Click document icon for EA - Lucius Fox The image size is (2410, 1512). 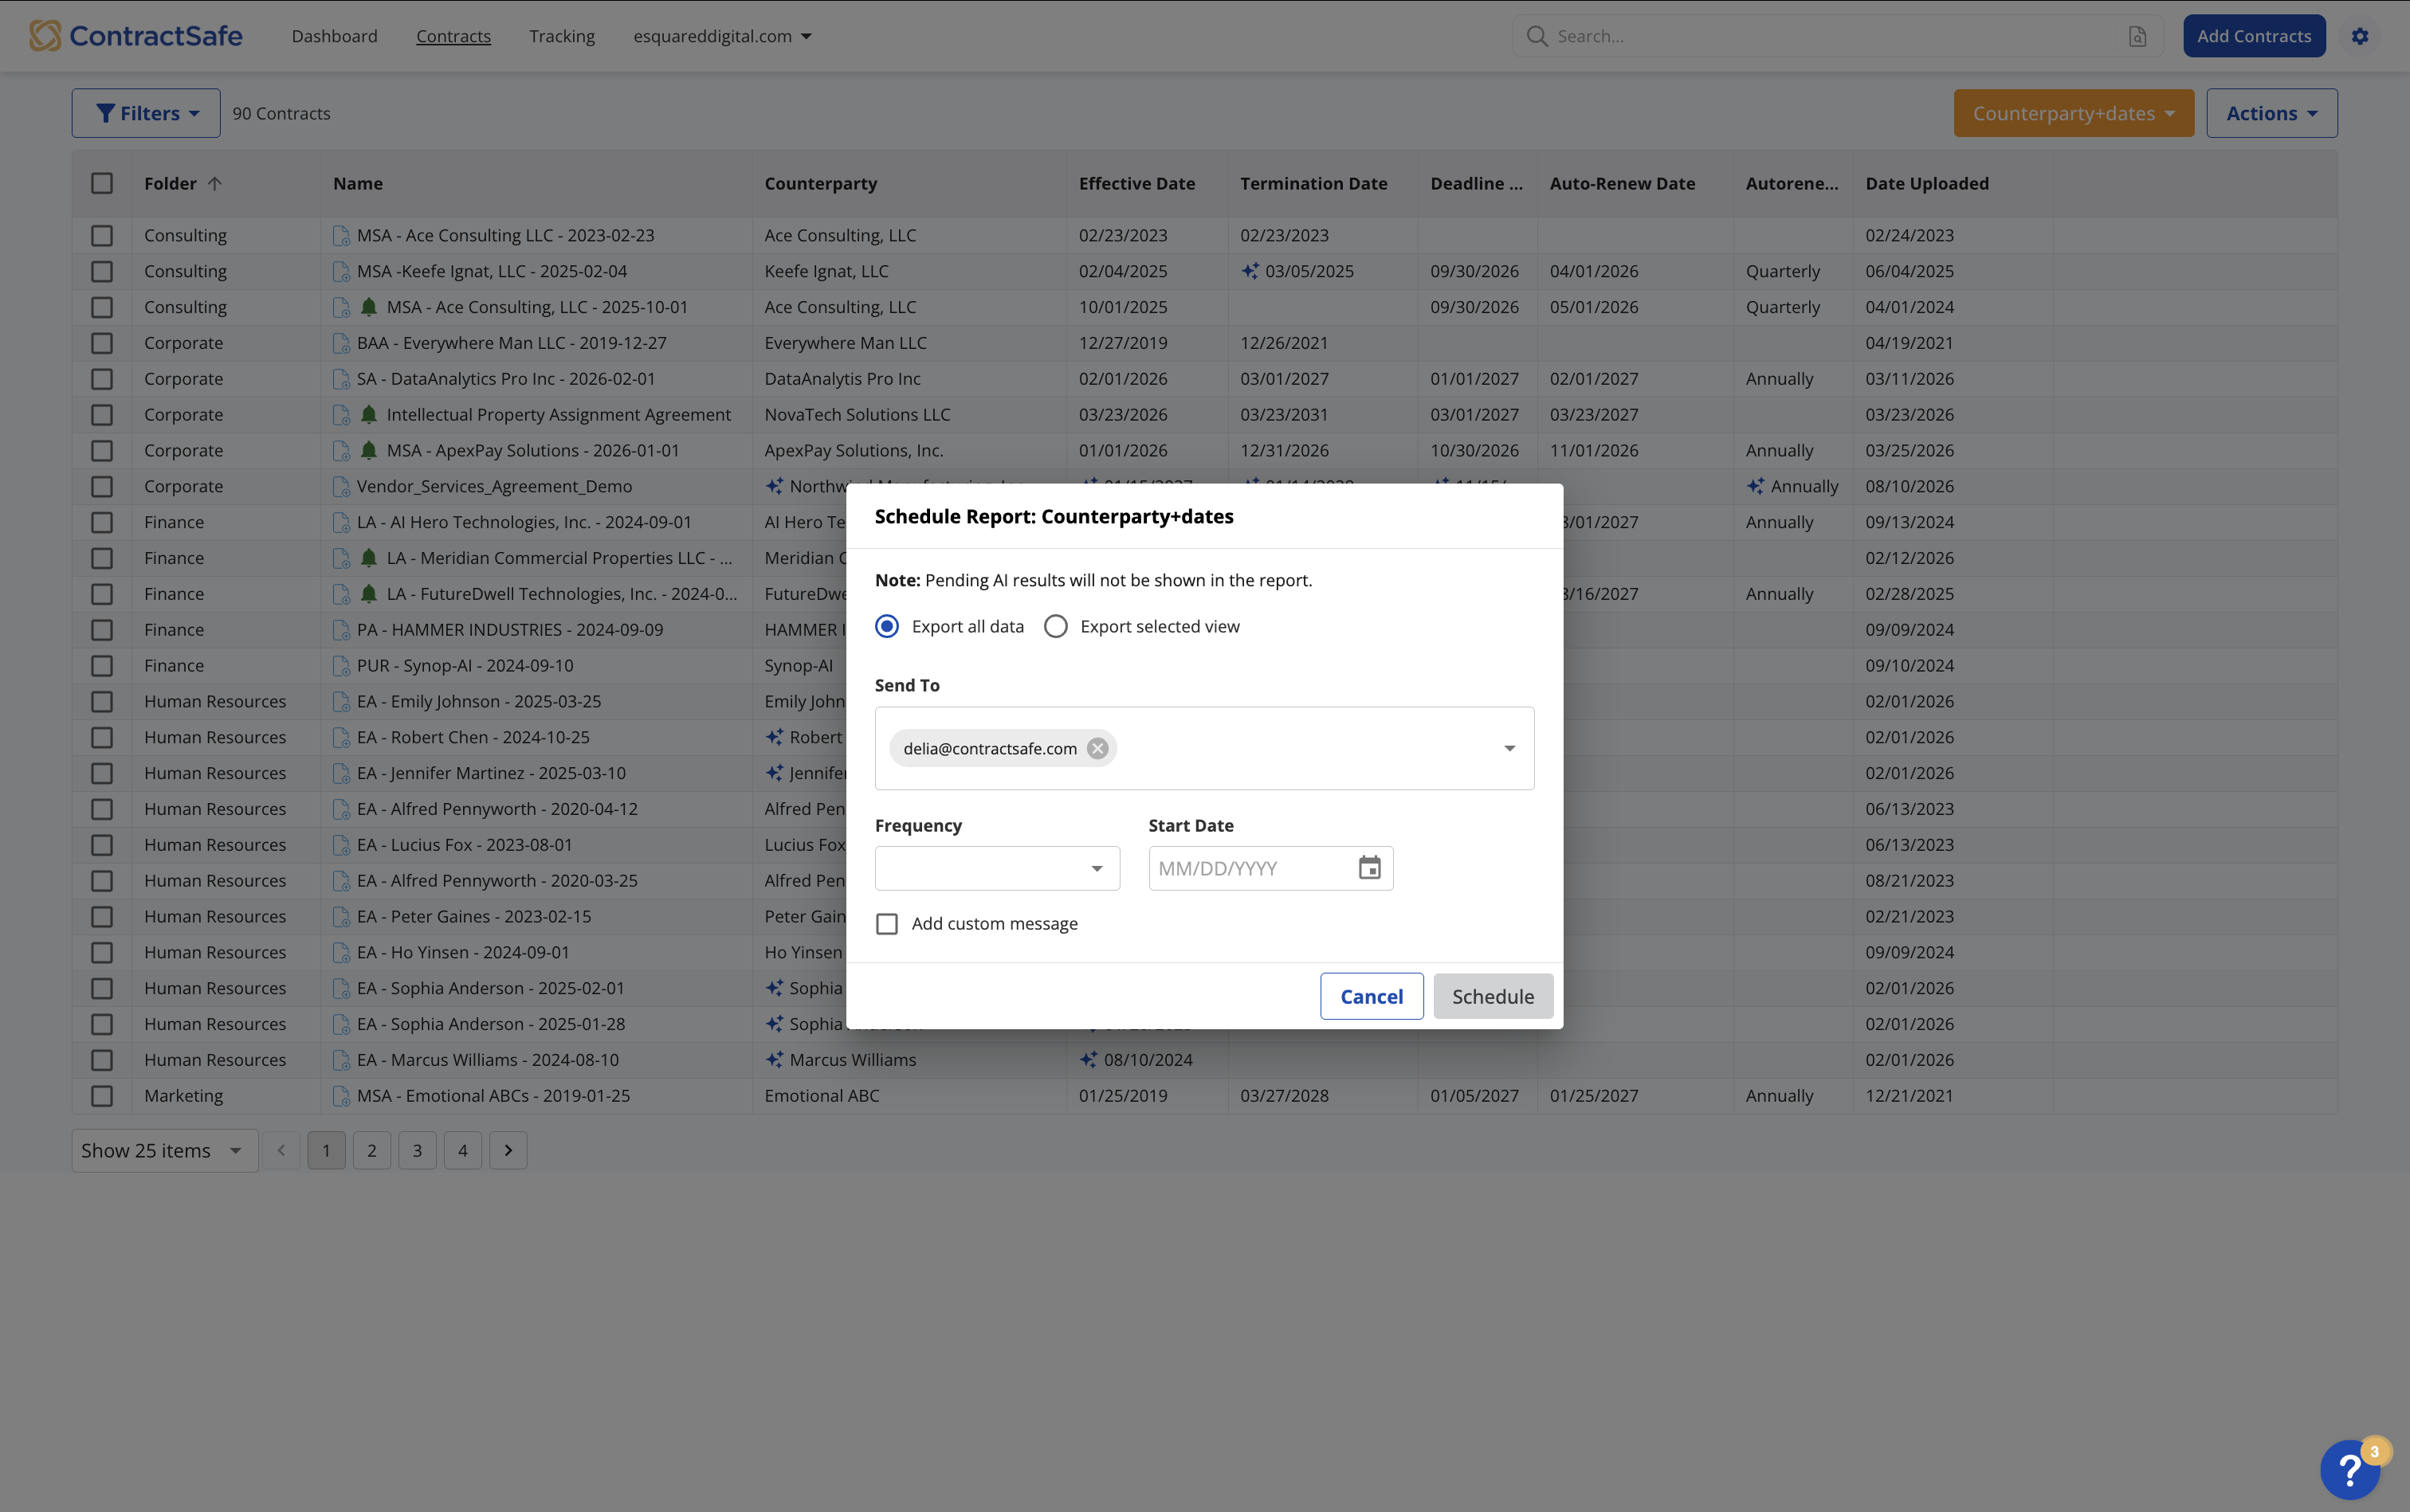tap(341, 845)
